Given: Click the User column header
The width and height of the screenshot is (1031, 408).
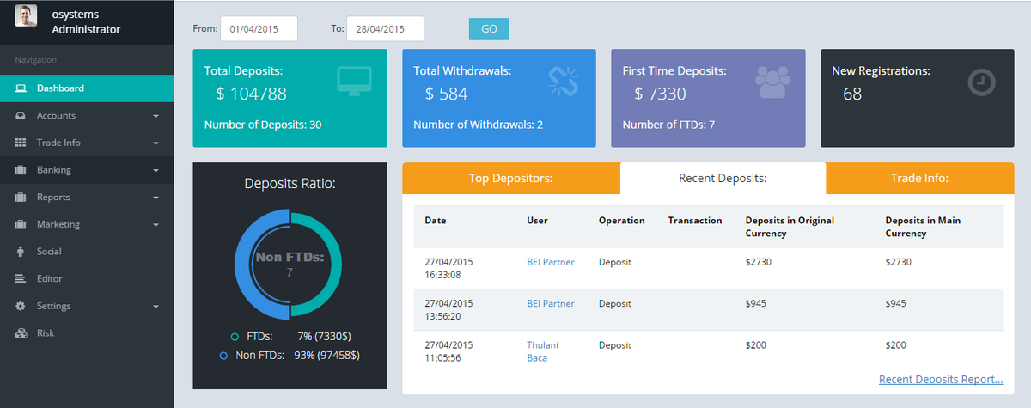Looking at the screenshot, I should [537, 221].
